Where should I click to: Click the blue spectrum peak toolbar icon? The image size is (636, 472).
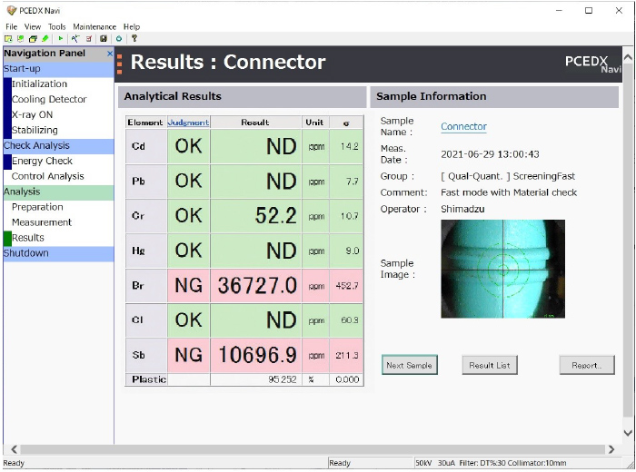75,38
